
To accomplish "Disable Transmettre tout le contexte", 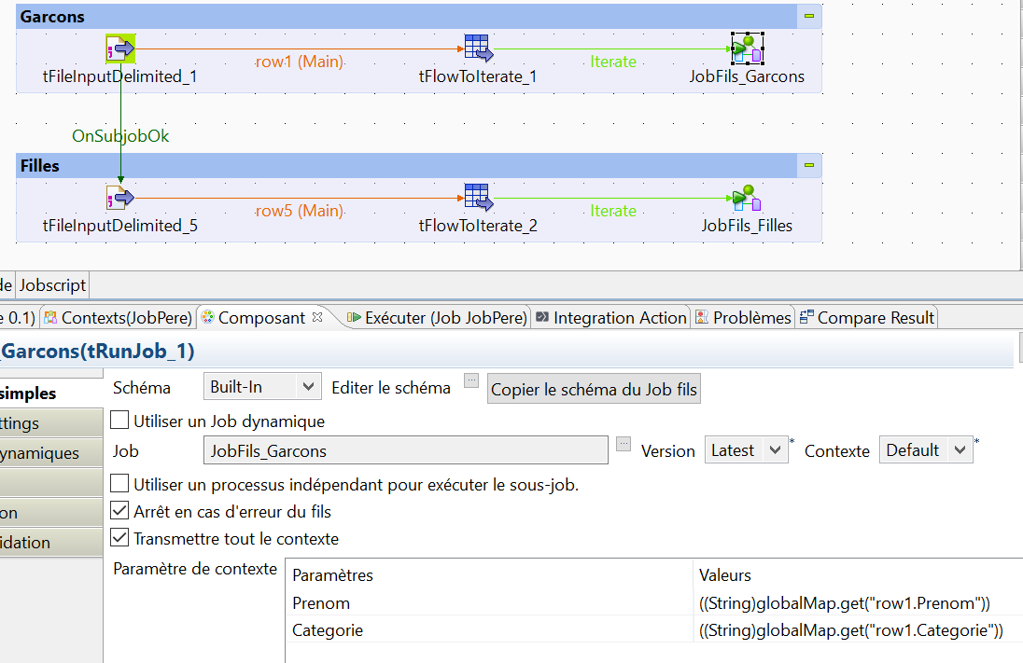I will pyautogui.click(x=119, y=537).
